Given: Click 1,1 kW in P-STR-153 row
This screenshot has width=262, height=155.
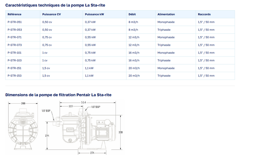Looking at the screenshot, I should 89,76.
